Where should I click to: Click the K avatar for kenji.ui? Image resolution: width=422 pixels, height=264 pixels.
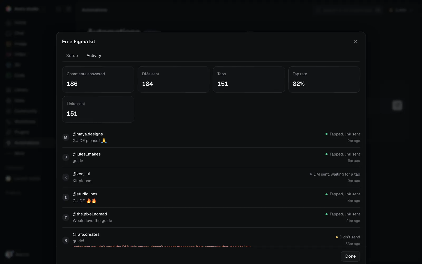pyautogui.click(x=66, y=177)
